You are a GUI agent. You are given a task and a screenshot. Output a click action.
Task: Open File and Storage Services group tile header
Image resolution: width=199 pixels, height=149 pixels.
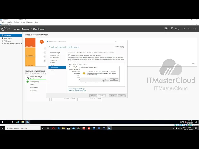tap(36, 78)
